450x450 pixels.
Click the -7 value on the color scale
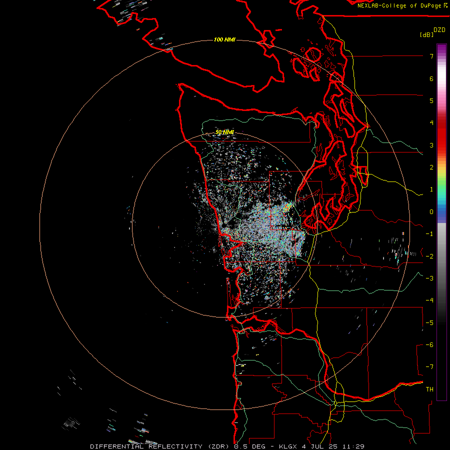tap(429, 367)
